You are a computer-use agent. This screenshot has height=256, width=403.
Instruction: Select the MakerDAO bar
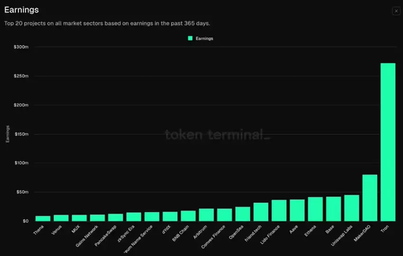pos(370,198)
